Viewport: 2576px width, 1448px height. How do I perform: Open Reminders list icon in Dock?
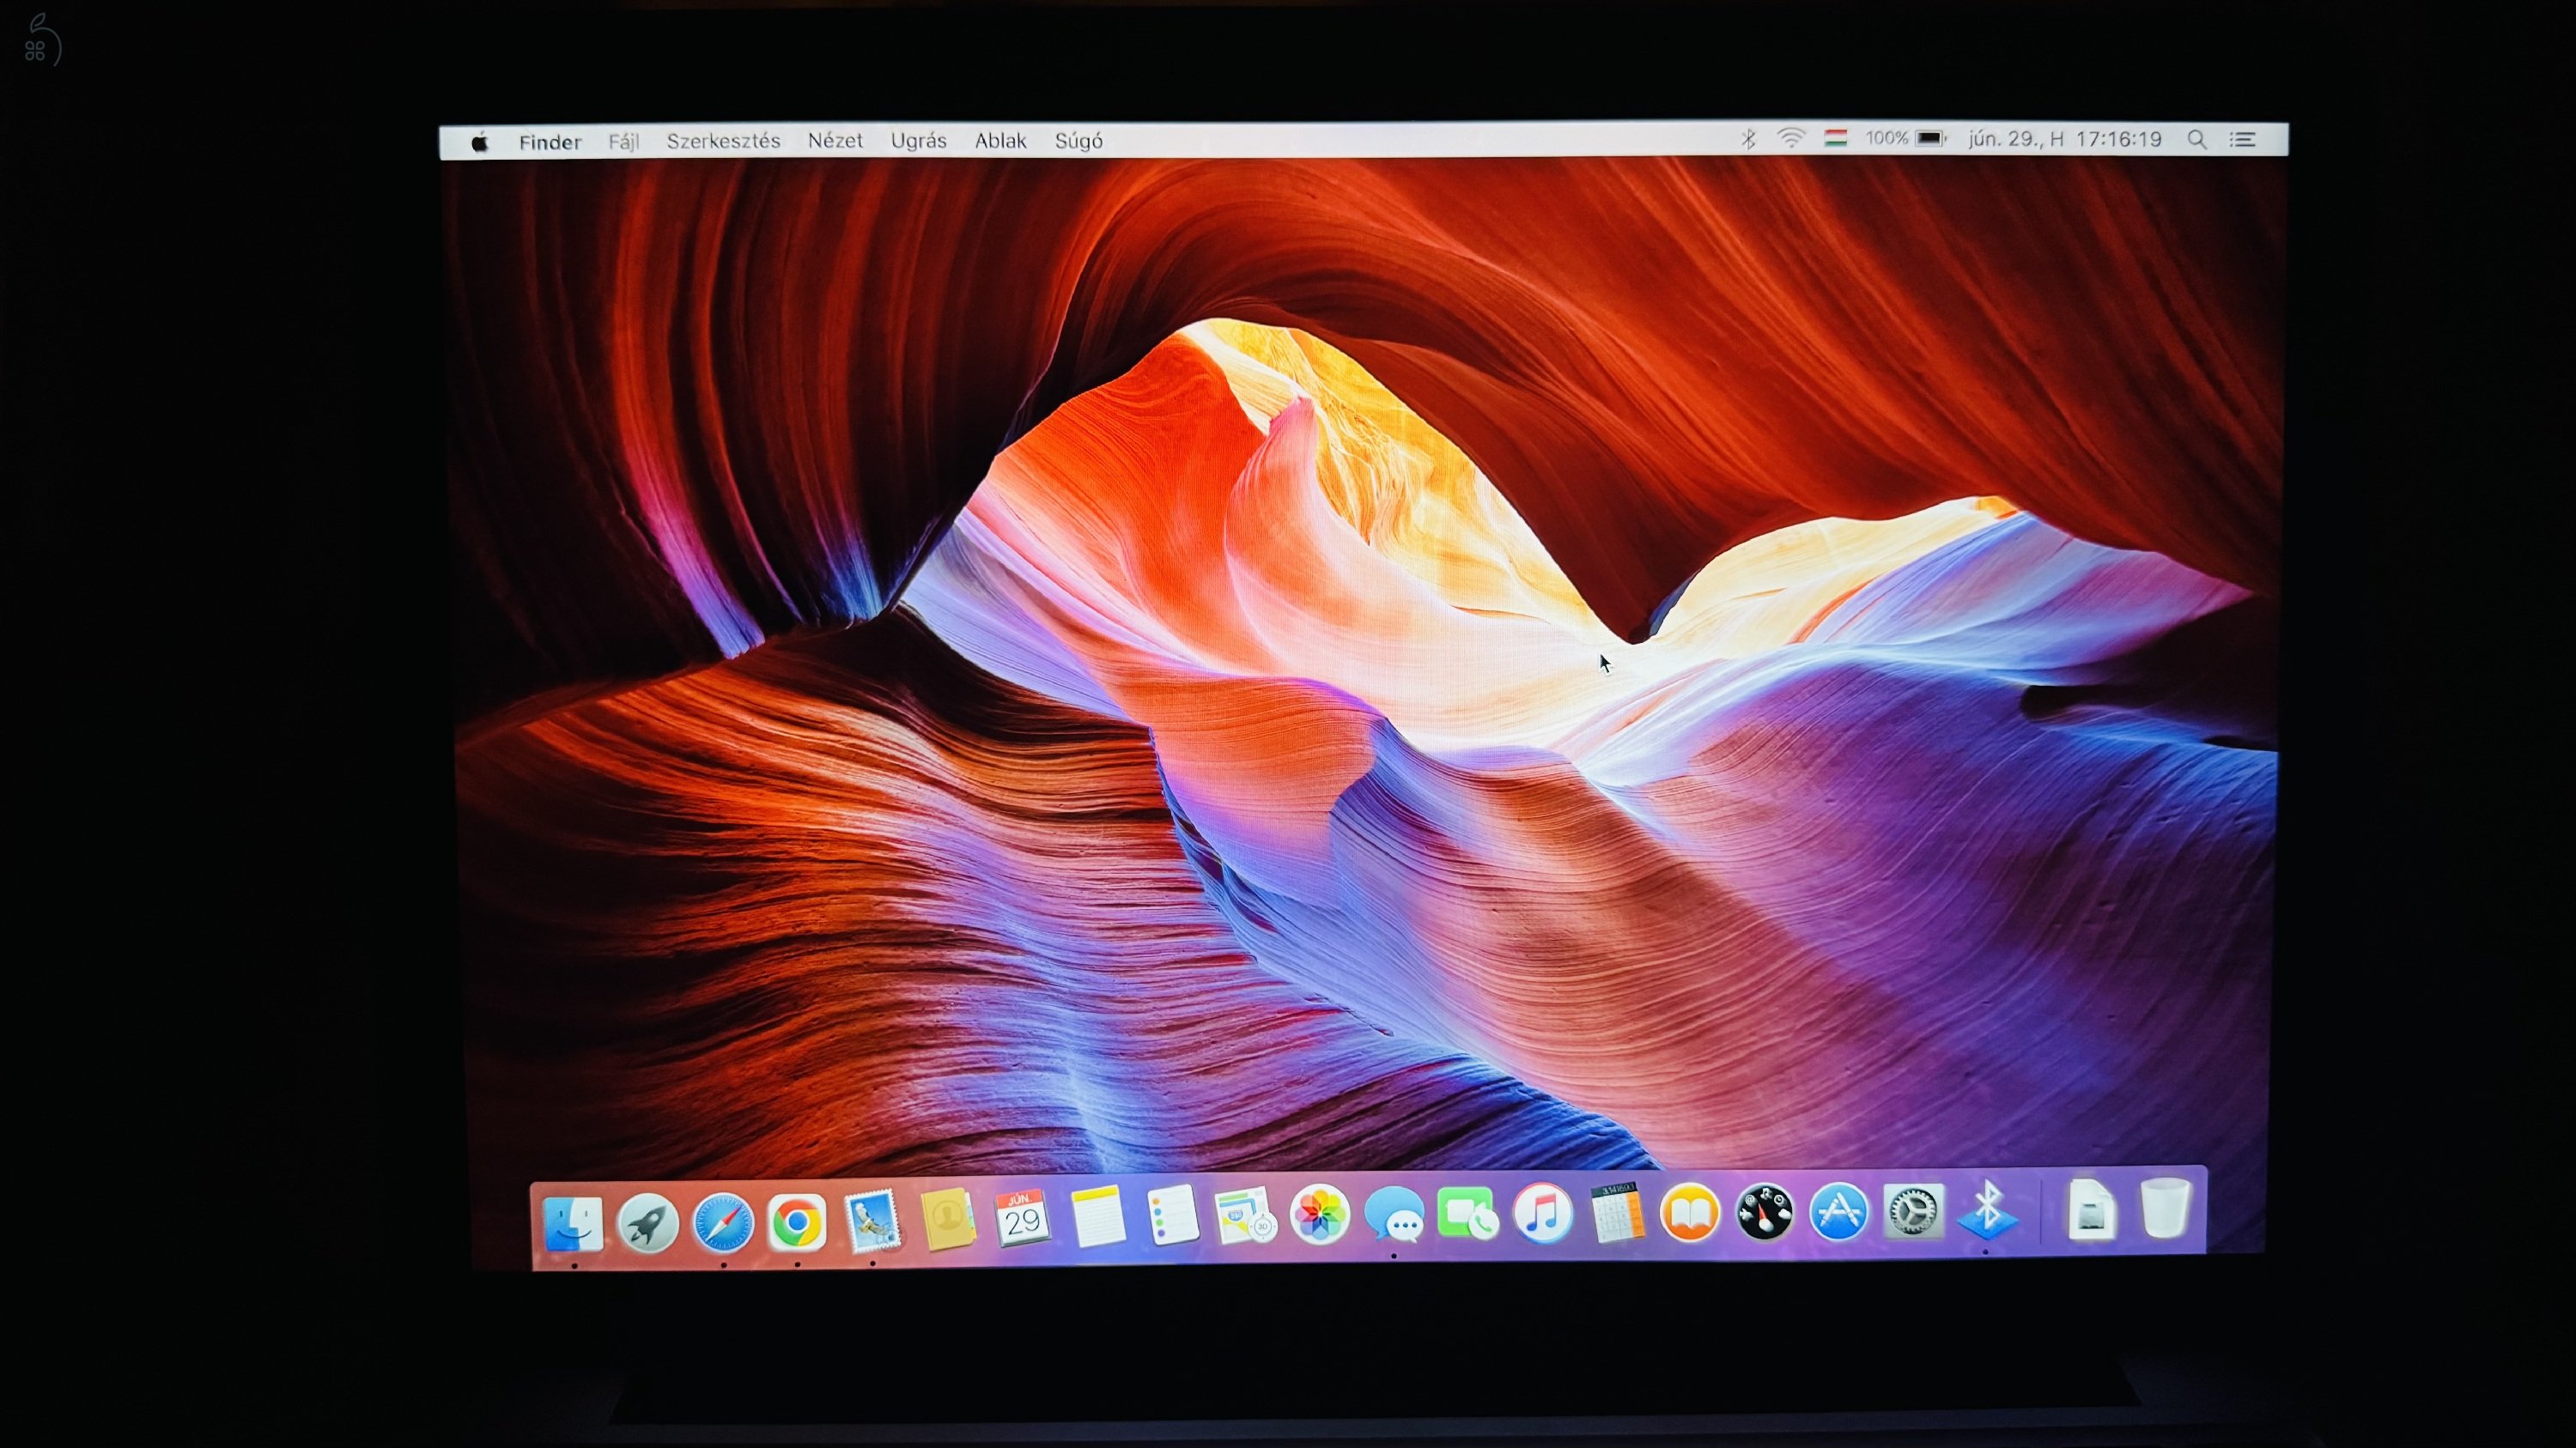(x=1171, y=1215)
